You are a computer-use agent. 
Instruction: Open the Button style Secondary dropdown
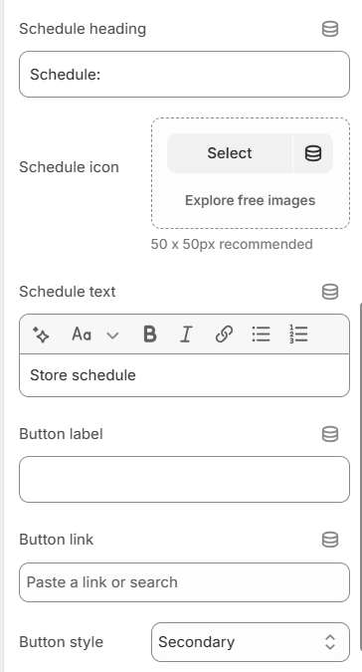251,642
